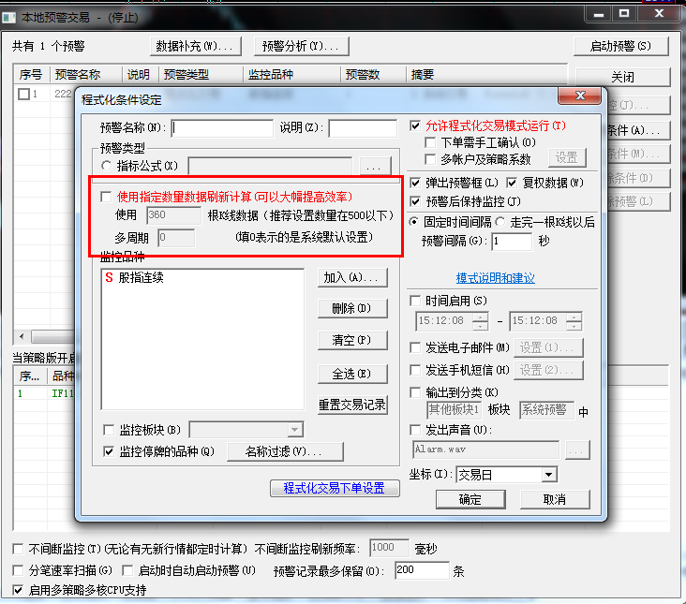Choose 走完一根K线以后 radio option

click(500, 222)
